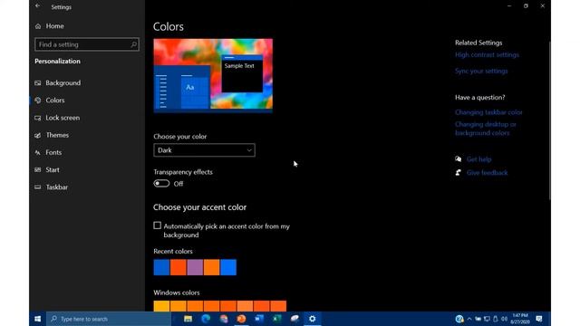
Task: Click the Get help link
Action: pyautogui.click(x=478, y=159)
